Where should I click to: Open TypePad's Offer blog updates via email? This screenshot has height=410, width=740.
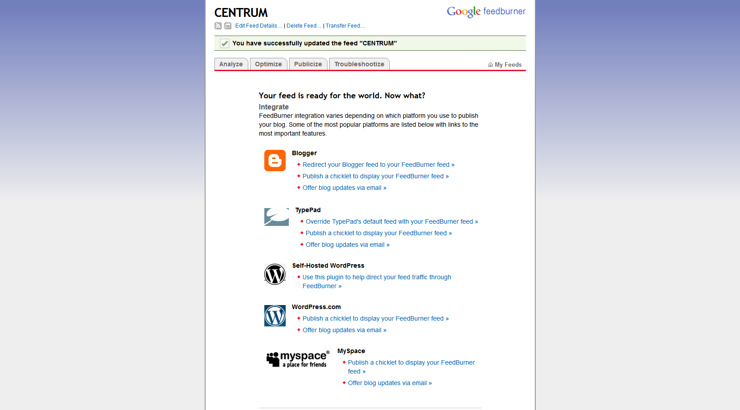(x=348, y=245)
